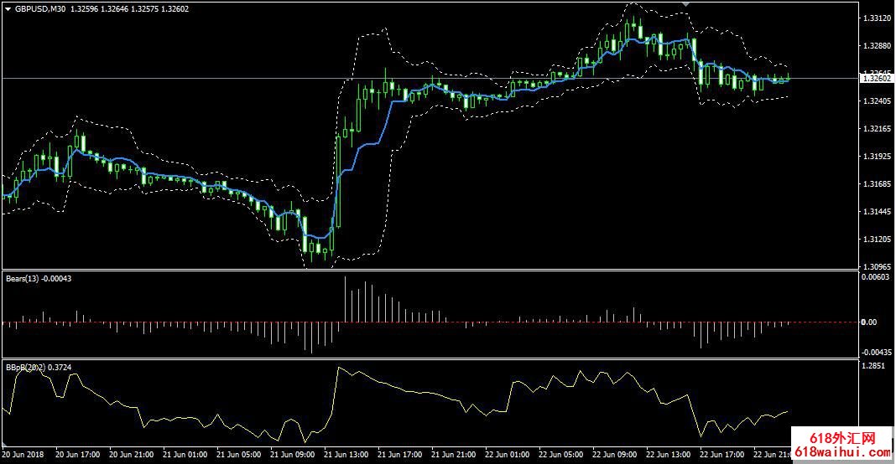Click the 1.31205 price axis label
The width and height of the screenshot is (896, 464).
pos(878,239)
